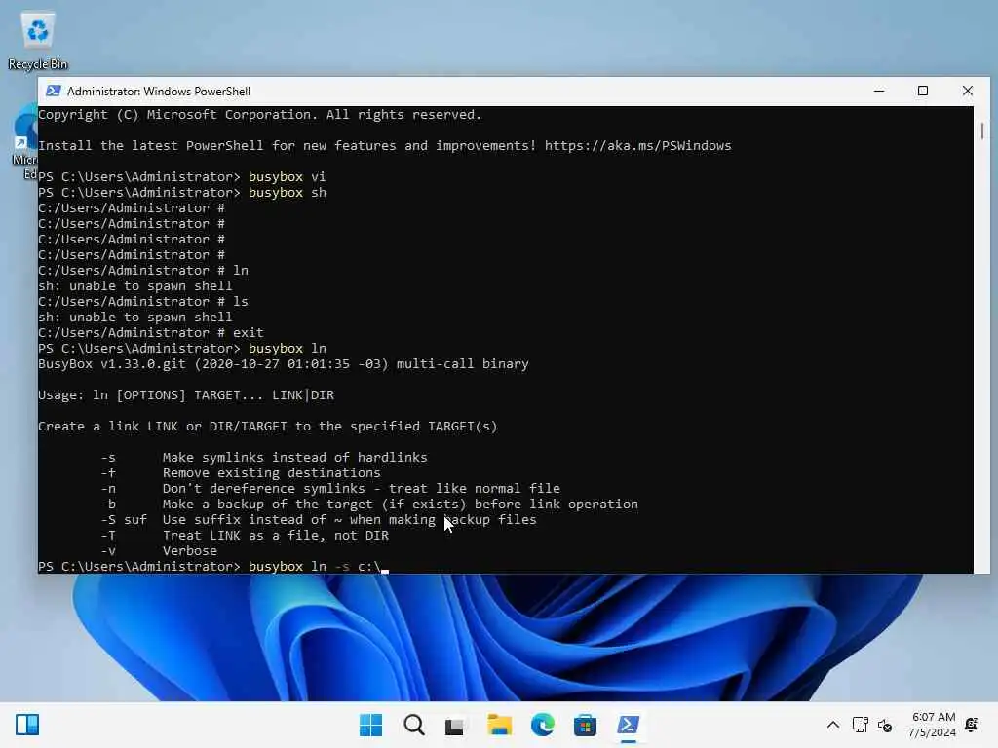This screenshot has width=998, height=748.
Task: Click the 'Administrator: Windows PowerShell' title text
Action: point(159,91)
